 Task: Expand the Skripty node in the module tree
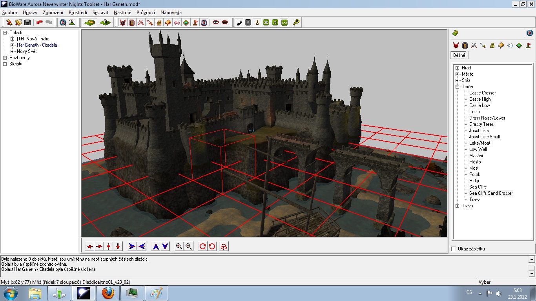point(5,64)
